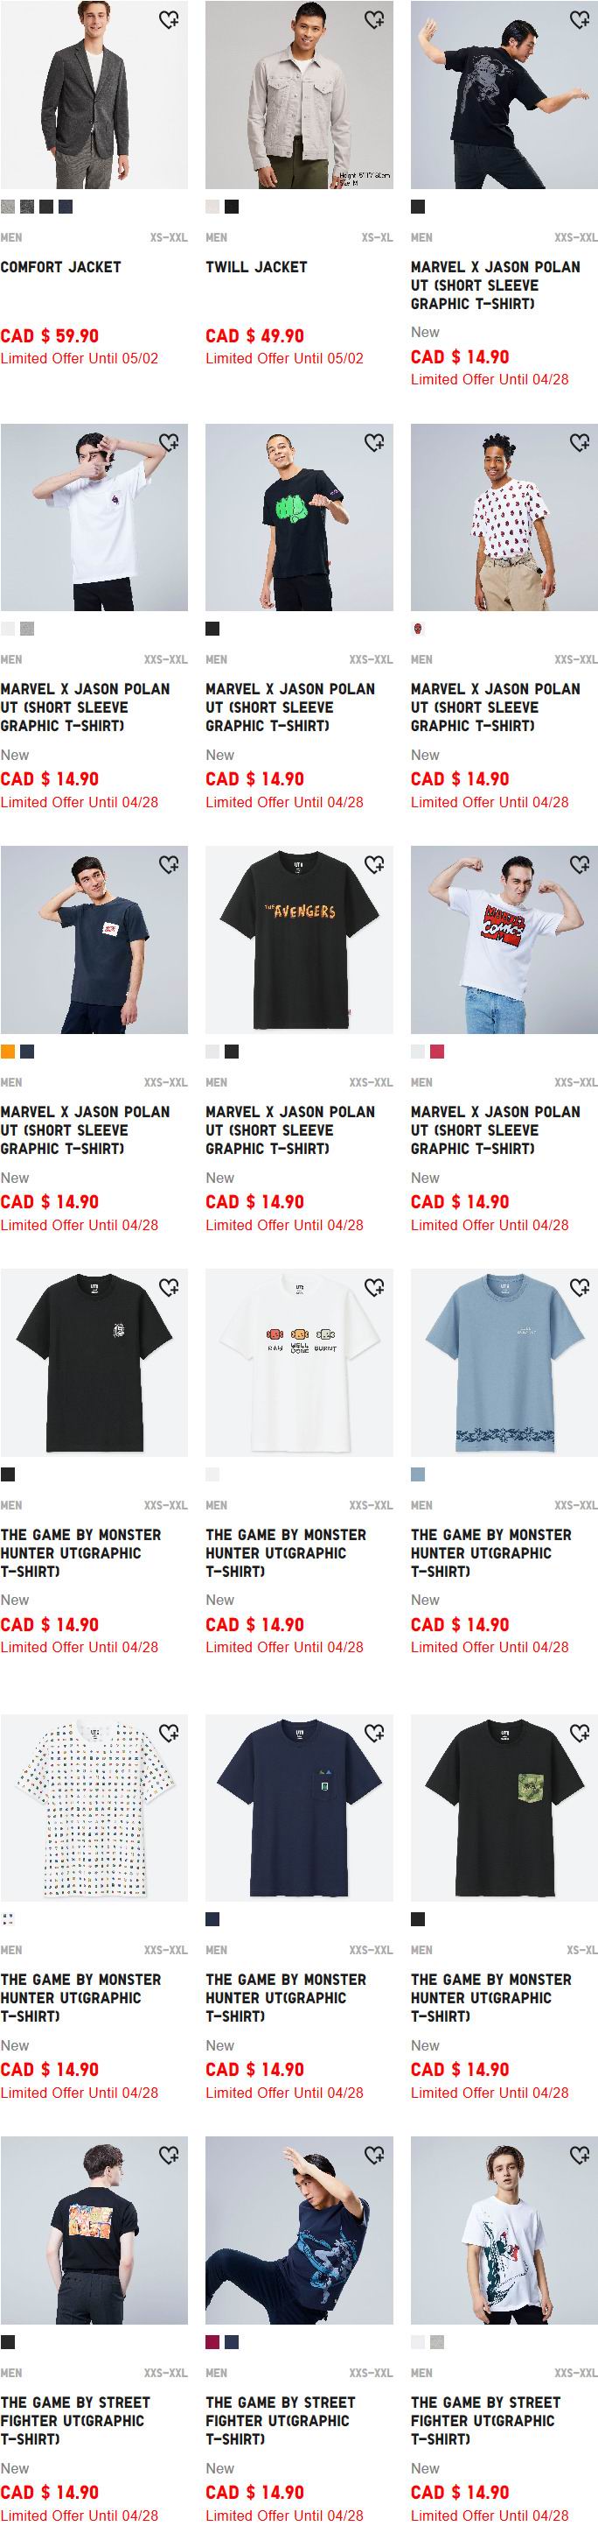The height and width of the screenshot is (2533, 598).
Task: Select red swatch for Marvel Comics tee
Action: click(x=437, y=1052)
